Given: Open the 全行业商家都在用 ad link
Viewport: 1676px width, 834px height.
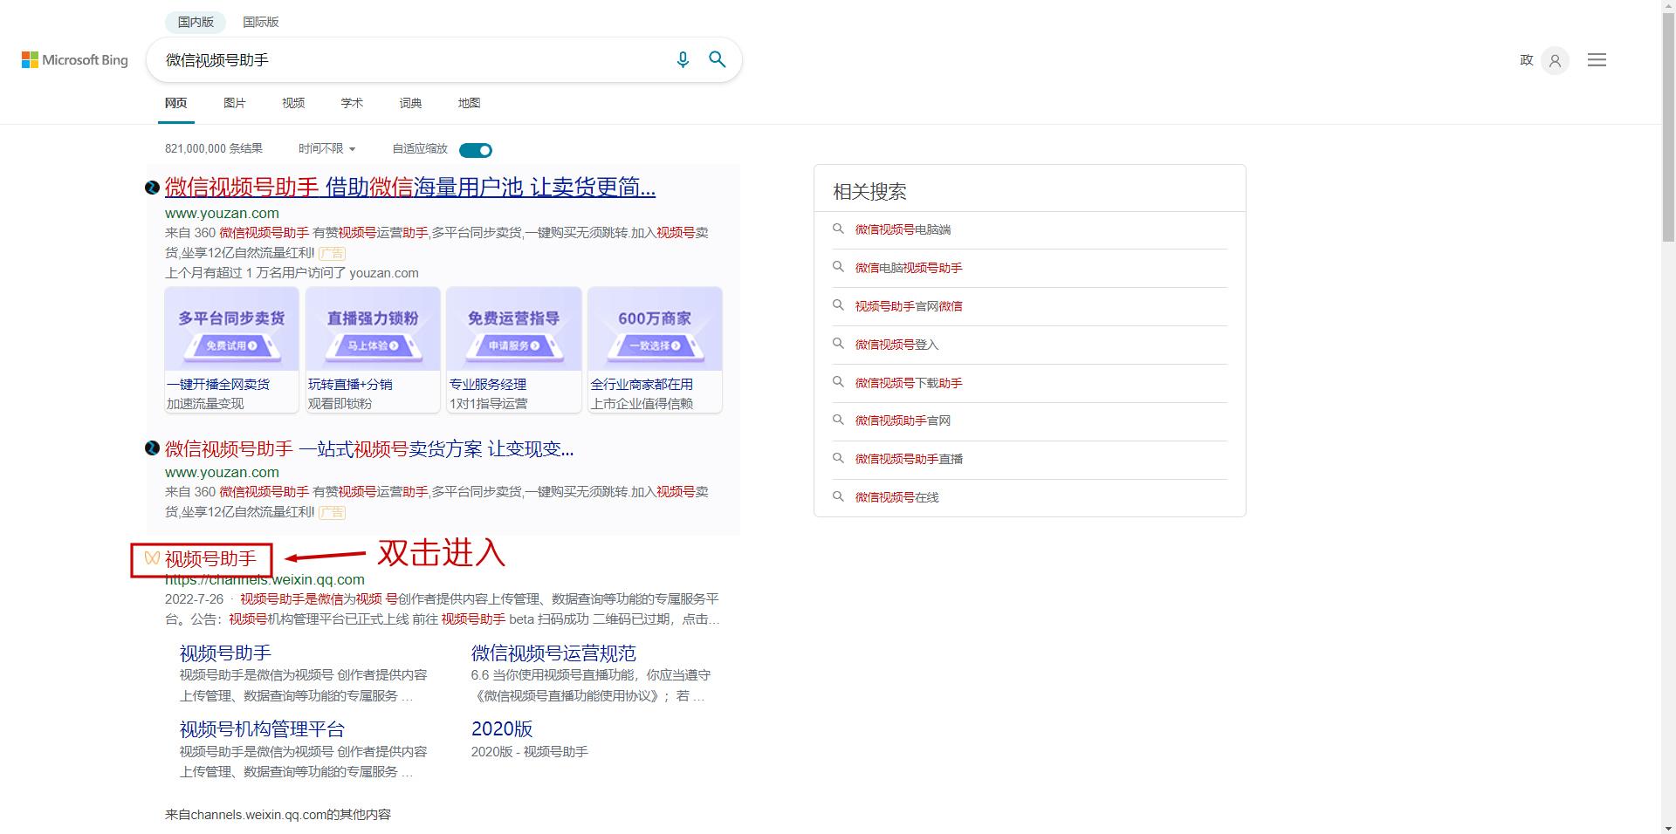Looking at the screenshot, I should pyautogui.click(x=642, y=385).
